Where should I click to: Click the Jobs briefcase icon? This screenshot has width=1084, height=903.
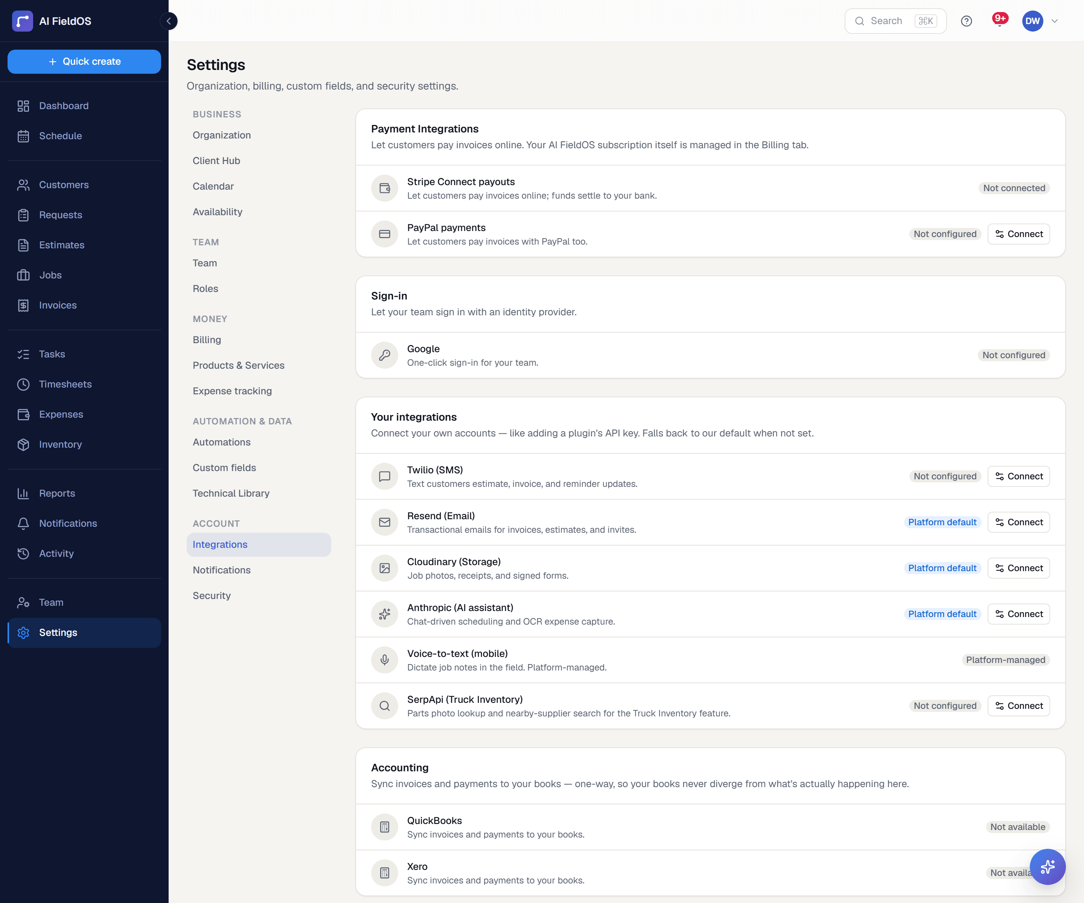23,275
